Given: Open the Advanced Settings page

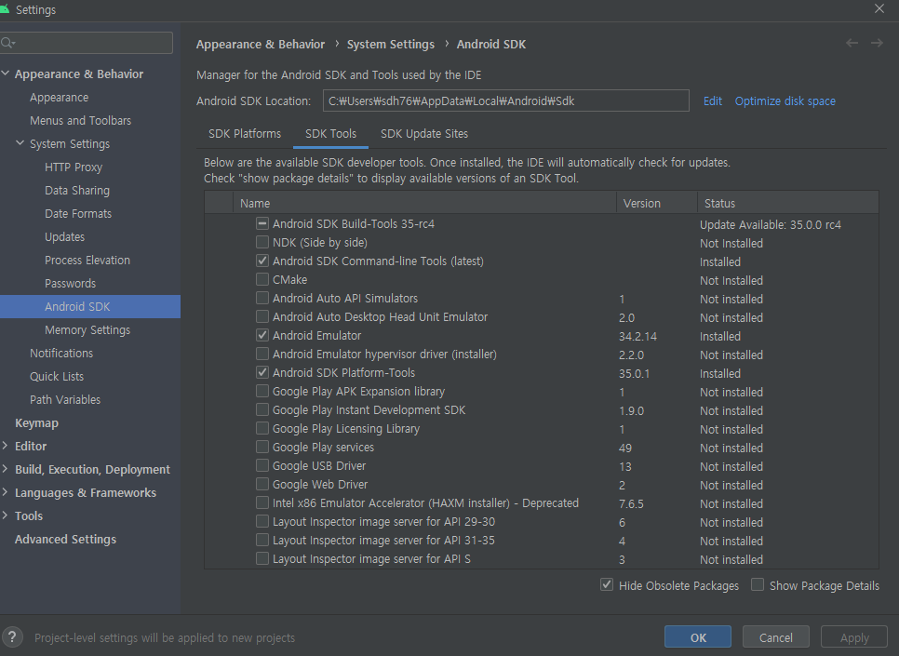Looking at the screenshot, I should point(65,539).
